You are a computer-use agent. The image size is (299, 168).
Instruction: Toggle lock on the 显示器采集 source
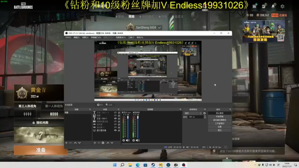pyautogui.click(x=119, y=130)
